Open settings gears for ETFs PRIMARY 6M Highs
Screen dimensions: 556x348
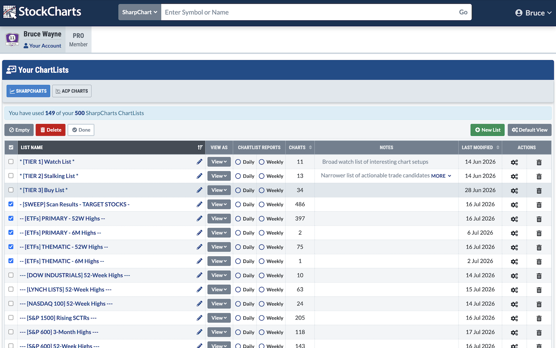pos(514,233)
